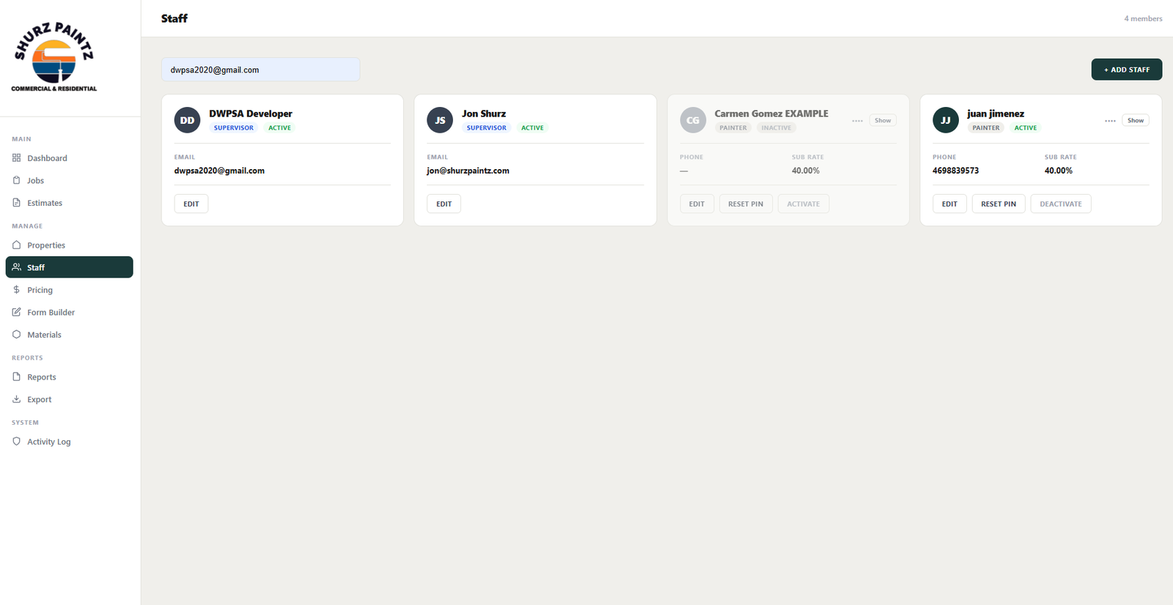View the Activity Log

(x=69, y=442)
